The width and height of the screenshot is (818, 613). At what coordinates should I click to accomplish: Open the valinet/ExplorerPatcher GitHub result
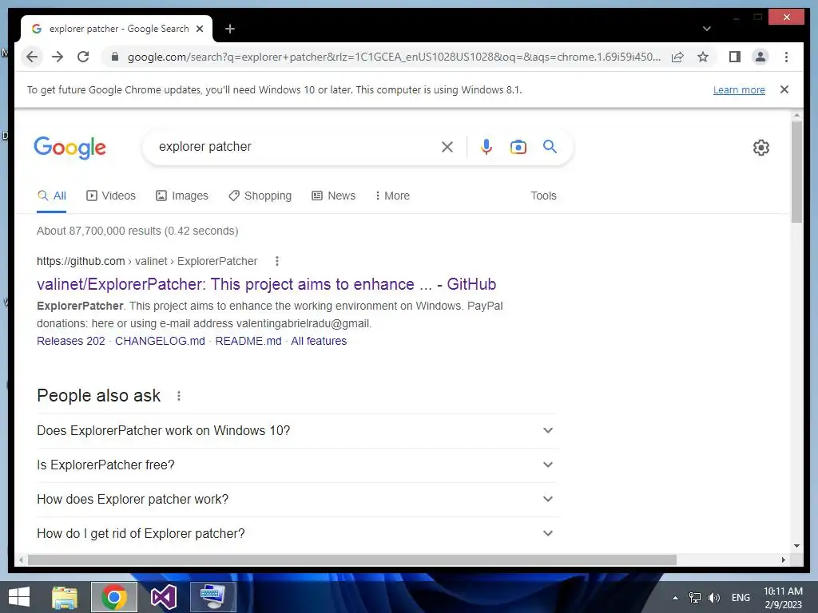click(x=266, y=284)
